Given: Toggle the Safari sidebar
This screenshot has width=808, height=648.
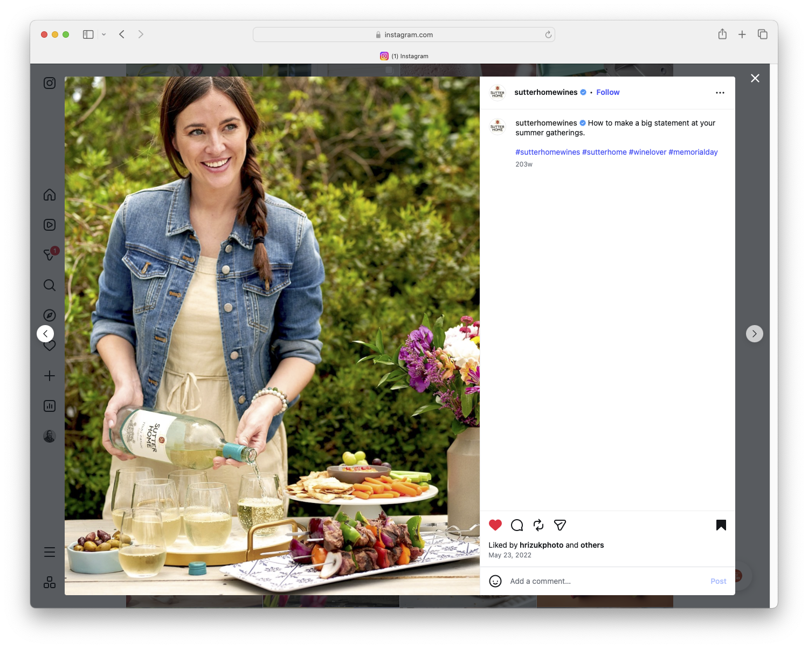Looking at the screenshot, I should (x=87, y=34).
